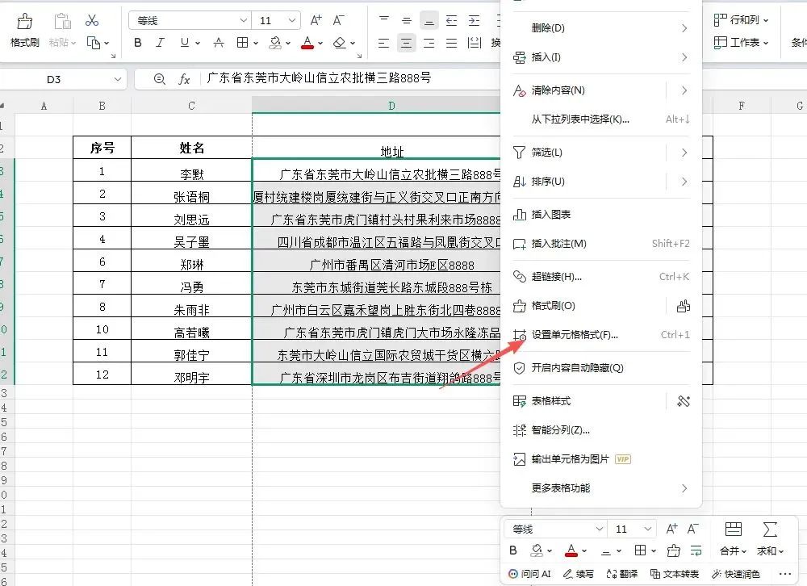
Task: Click mini toolbar Format Painter icon
Action: 673,550
